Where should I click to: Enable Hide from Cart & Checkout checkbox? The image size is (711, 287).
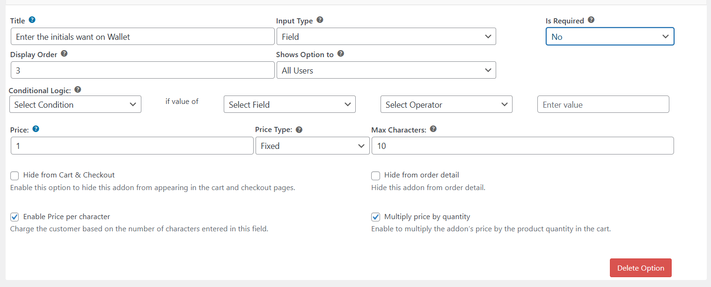pos(15,176)
